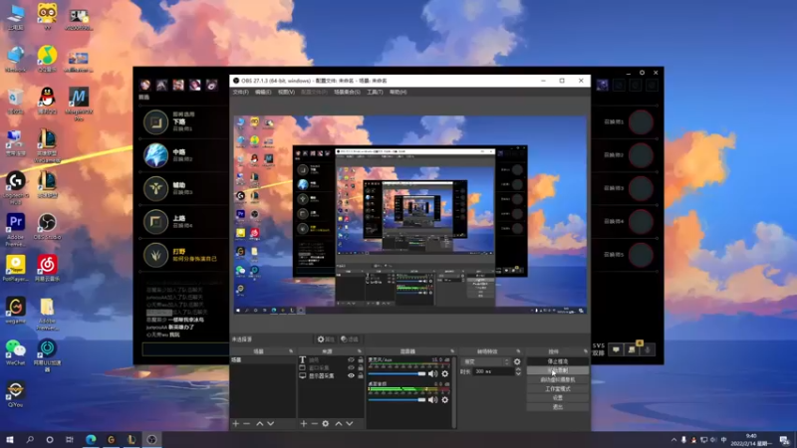Add a new source with the plus icon

point(304,423)
